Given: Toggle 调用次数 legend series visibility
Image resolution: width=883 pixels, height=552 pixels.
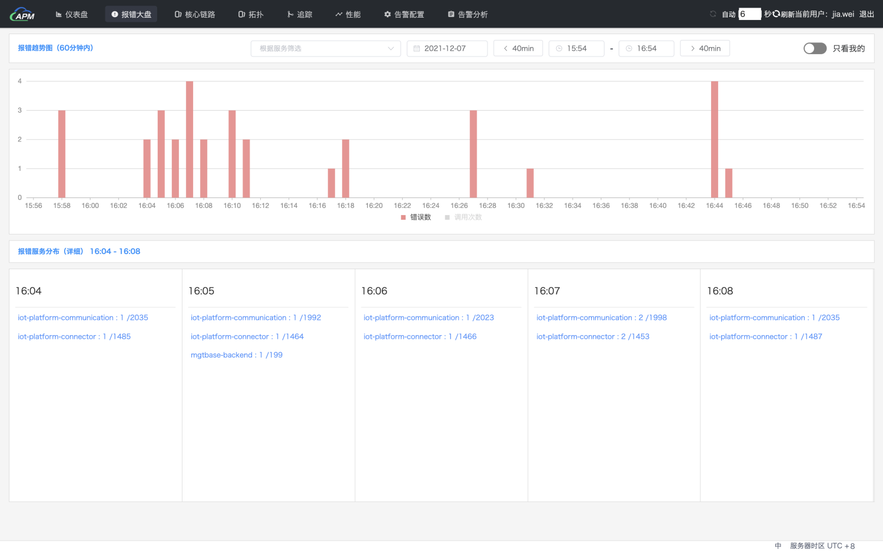Looking at the screenshot, I should pyautogui.click(x=463, y=217).
